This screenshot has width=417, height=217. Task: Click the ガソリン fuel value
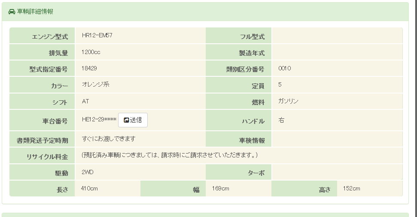(288, 101)
